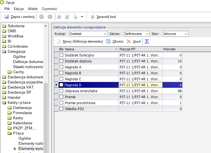Collapse the Kadry i płace folder
The width and height of the screenshot is (211, 153).
[16, 102]
